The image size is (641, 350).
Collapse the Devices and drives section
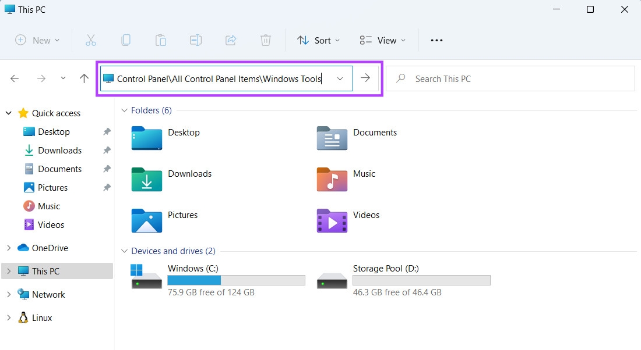click(124, 251)
